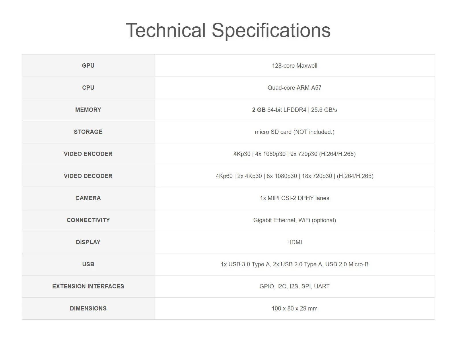Click the 4Kp60 decoder specification text
Viewport: 459px width, 344px height.
click(x=295, y=176)
